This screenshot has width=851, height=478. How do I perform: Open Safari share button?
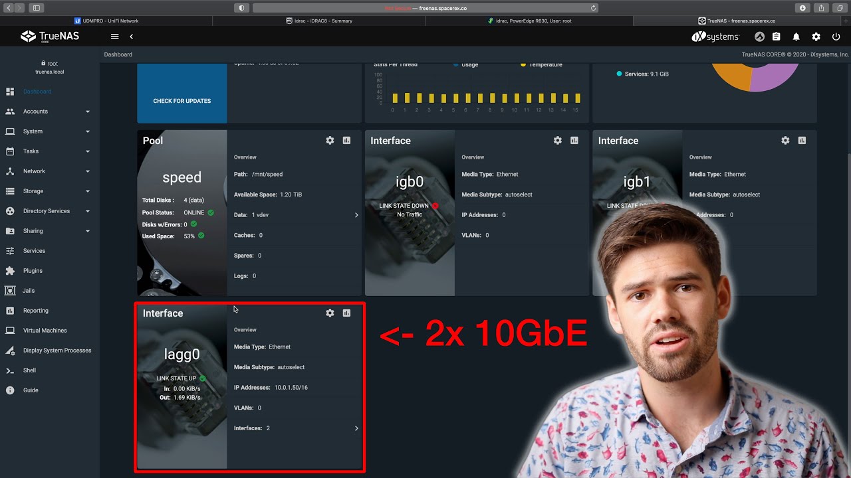point(822,8)
